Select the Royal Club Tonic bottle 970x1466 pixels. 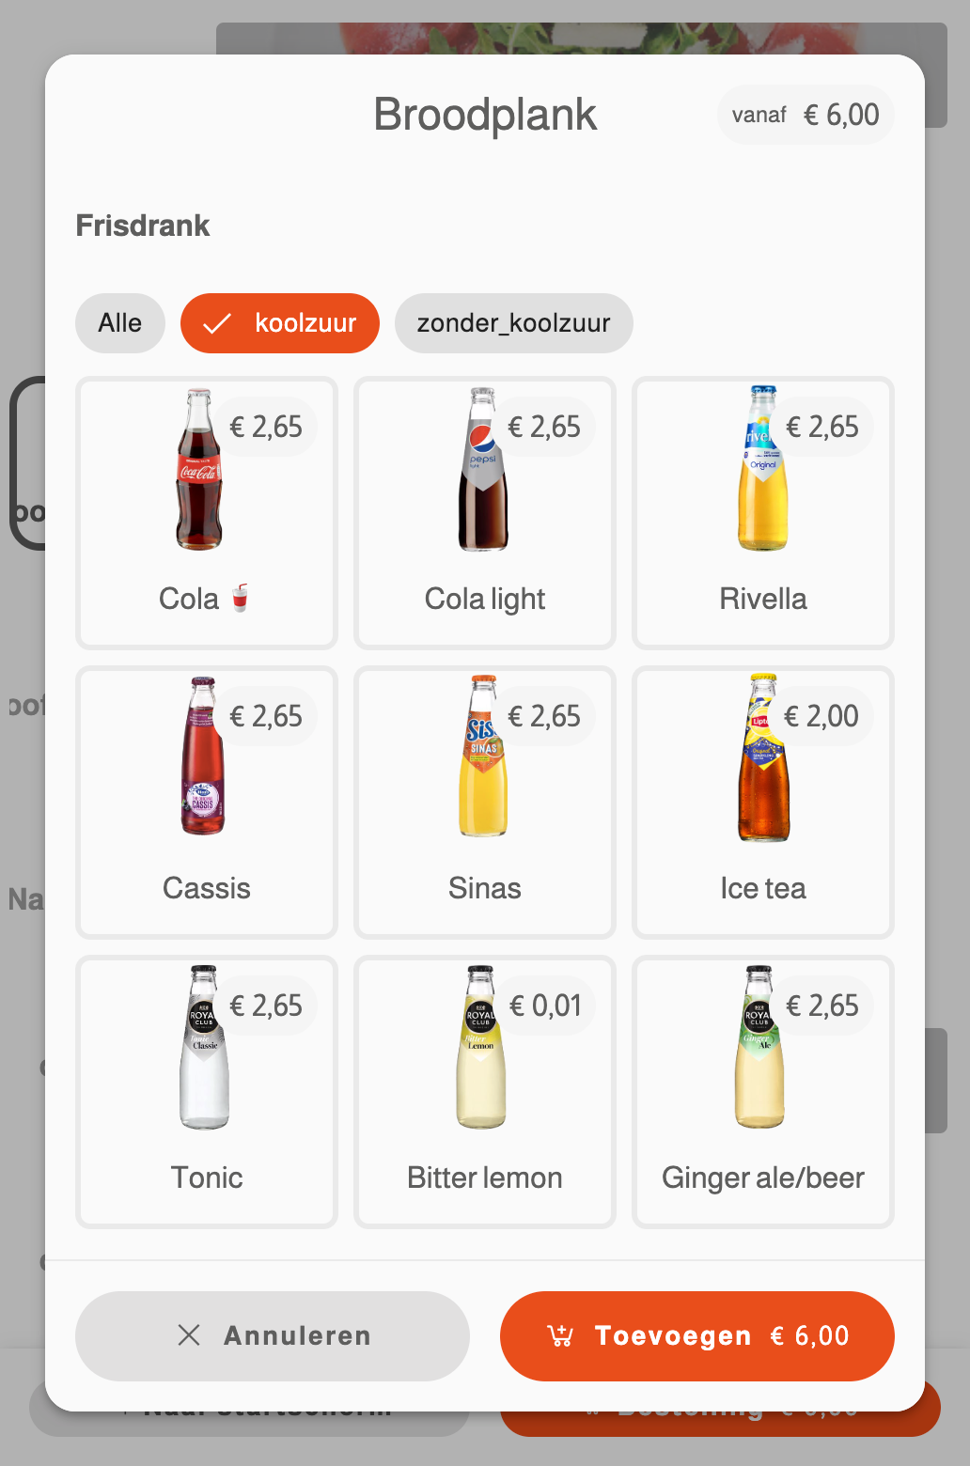[x=204, y=1047]
